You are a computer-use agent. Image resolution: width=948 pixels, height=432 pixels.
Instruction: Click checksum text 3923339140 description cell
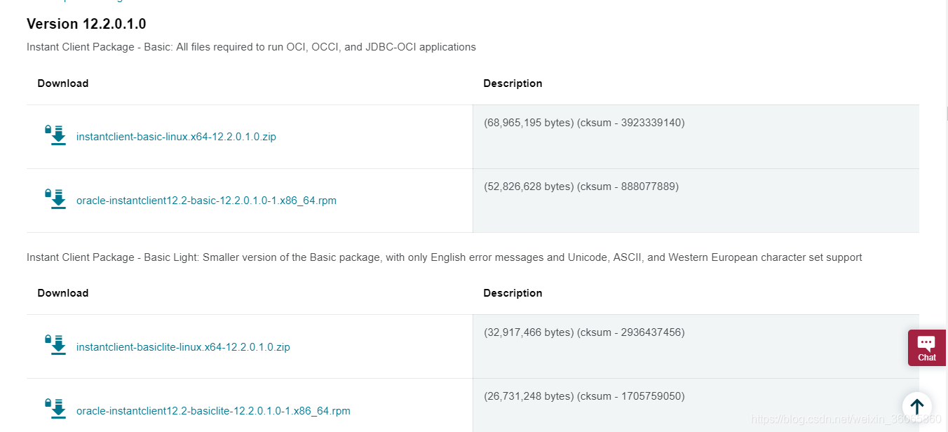tap(696, 137)
